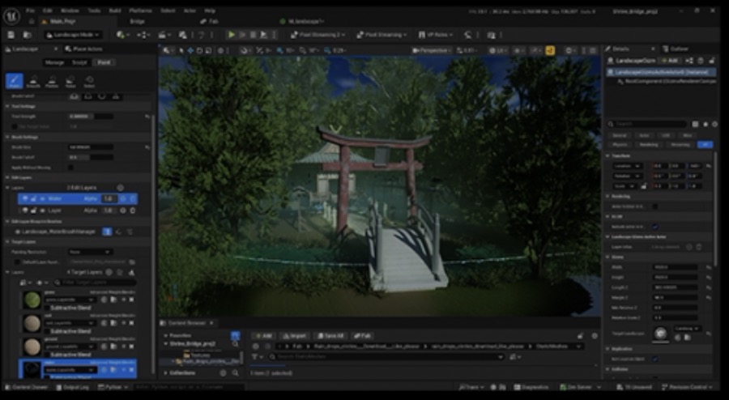Screen dimensions: 729x400
Task: Open the Painting Restriction dropdown
Action: 90,252
